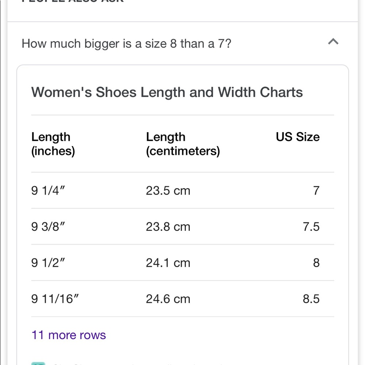Open the '11 more rows' link
Screen dimensions: 365x365
[x=69, y=335]
